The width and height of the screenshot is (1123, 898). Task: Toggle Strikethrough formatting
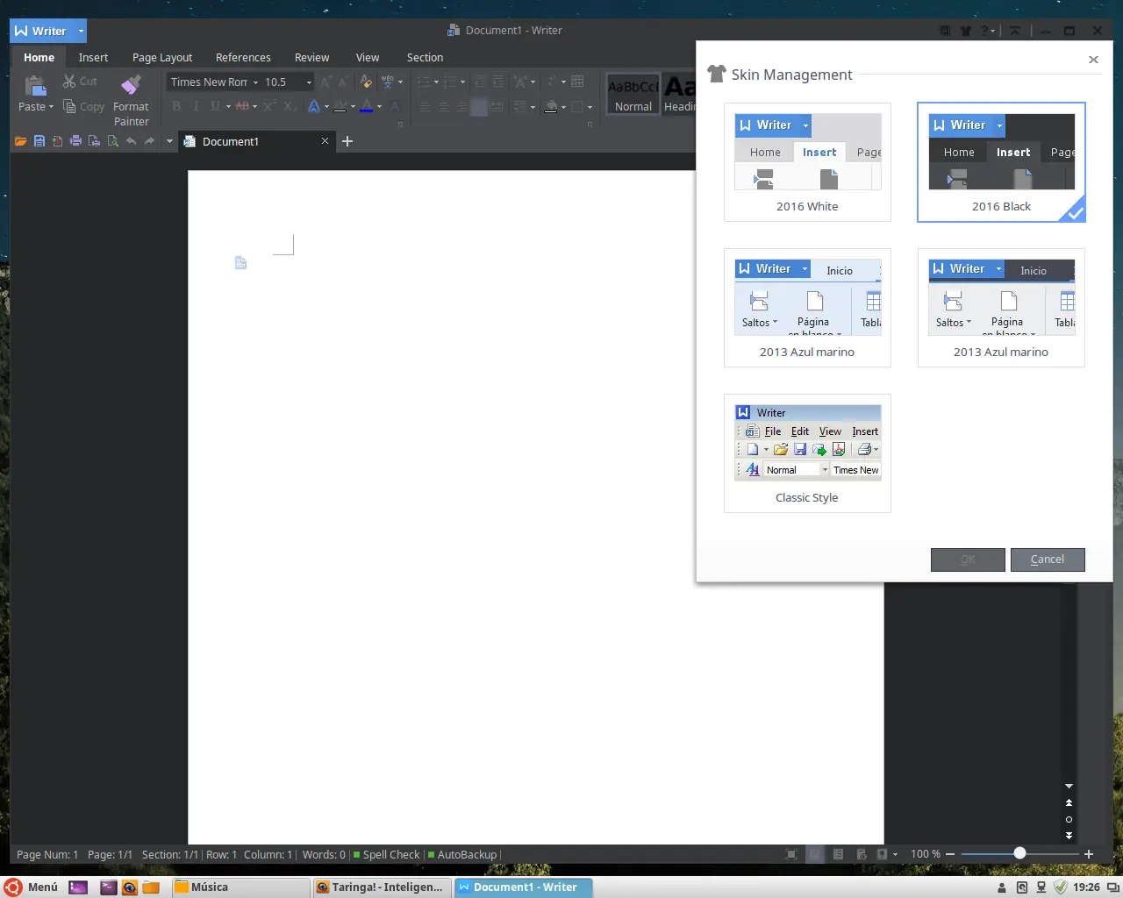(x=242, y=106)
